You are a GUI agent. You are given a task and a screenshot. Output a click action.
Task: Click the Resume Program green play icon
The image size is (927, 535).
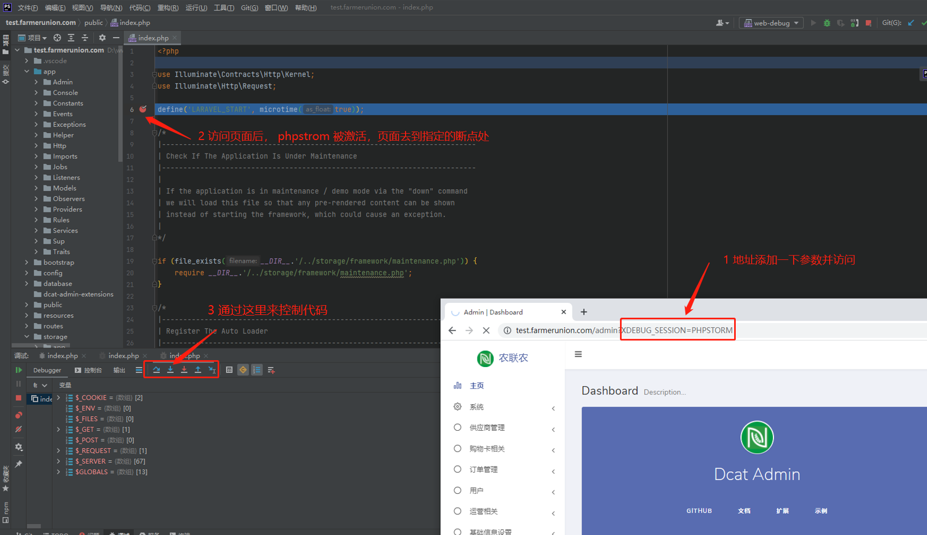[19, 370]
